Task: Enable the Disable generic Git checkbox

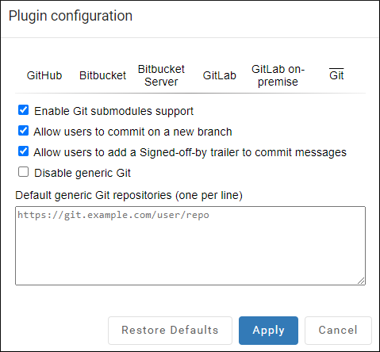Action: click(x=23, y=172)
